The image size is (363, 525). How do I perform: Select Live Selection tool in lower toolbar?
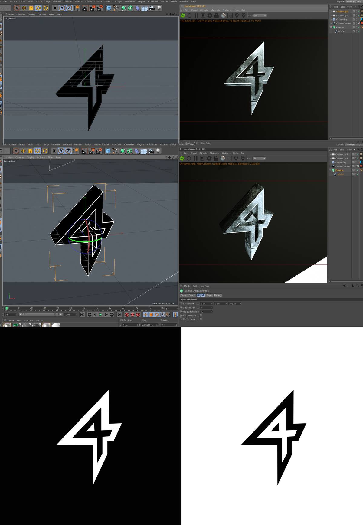point(16,151)
